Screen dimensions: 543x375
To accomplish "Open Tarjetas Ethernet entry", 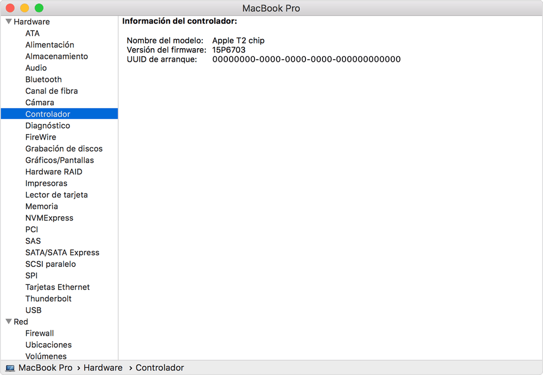I will click(58, 287).
